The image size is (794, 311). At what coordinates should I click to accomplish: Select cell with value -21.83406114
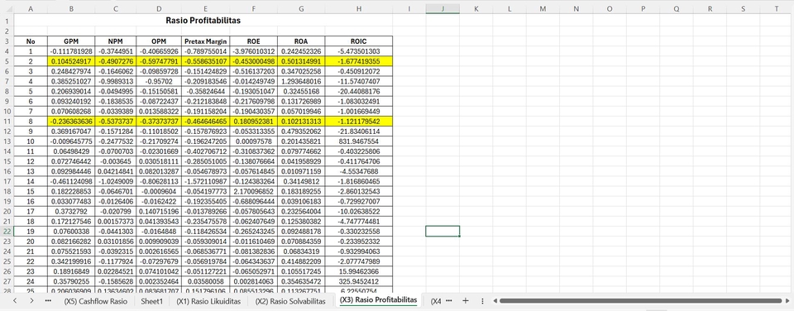pyautogui.click(x=358, y=132)
